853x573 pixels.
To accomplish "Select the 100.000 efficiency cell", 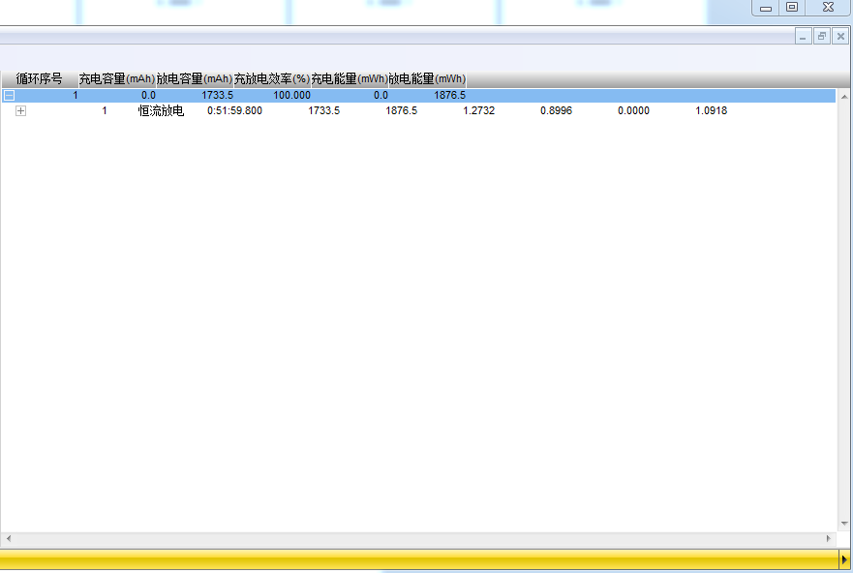I will [x=291, y=95].
